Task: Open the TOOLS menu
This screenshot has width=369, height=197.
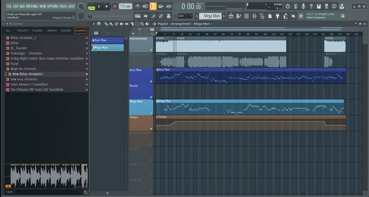Action: coord(63,6)
